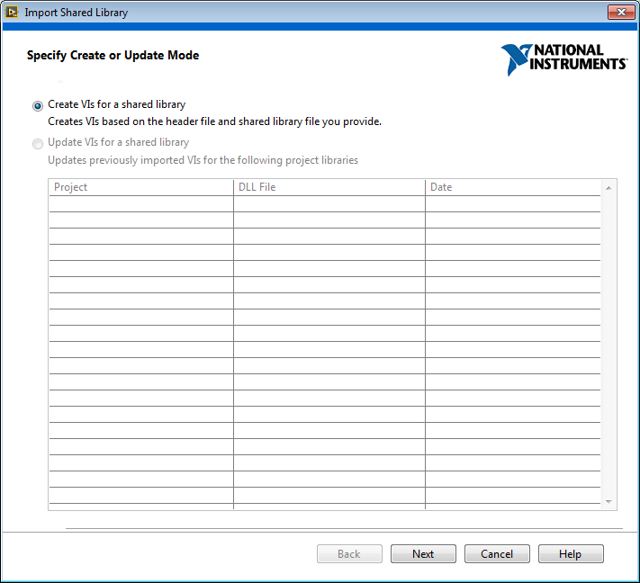Click the disabled Back button

point(349,554)
